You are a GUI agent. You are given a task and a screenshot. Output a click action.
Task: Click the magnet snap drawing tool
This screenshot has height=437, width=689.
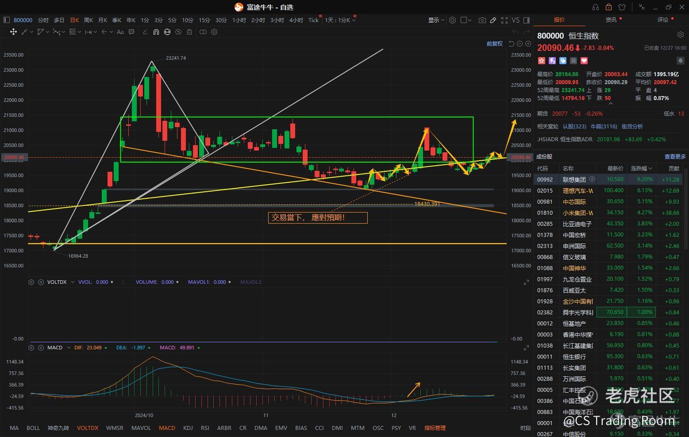coord(156,32)
